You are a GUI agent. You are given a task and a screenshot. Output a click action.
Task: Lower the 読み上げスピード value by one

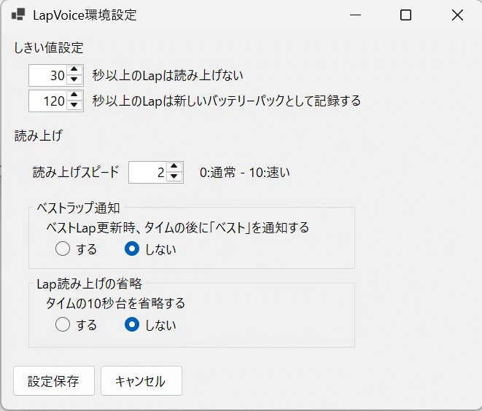(x=174, y=176)
